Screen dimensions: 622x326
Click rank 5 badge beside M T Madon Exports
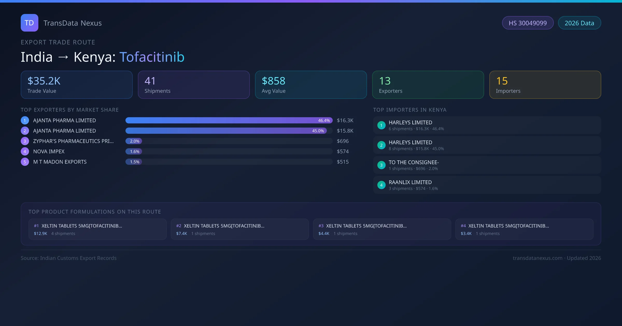tap(25, 162)
